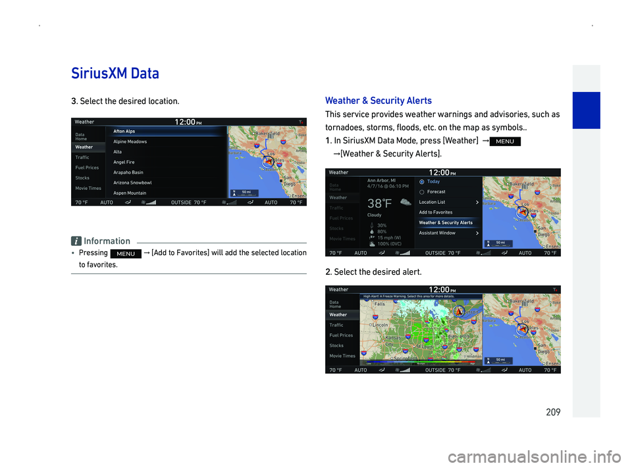This screenshot has height=468, width=632.
Task: Tap the signal status icon in resort list screen
Action: click(x=301, y=122)
